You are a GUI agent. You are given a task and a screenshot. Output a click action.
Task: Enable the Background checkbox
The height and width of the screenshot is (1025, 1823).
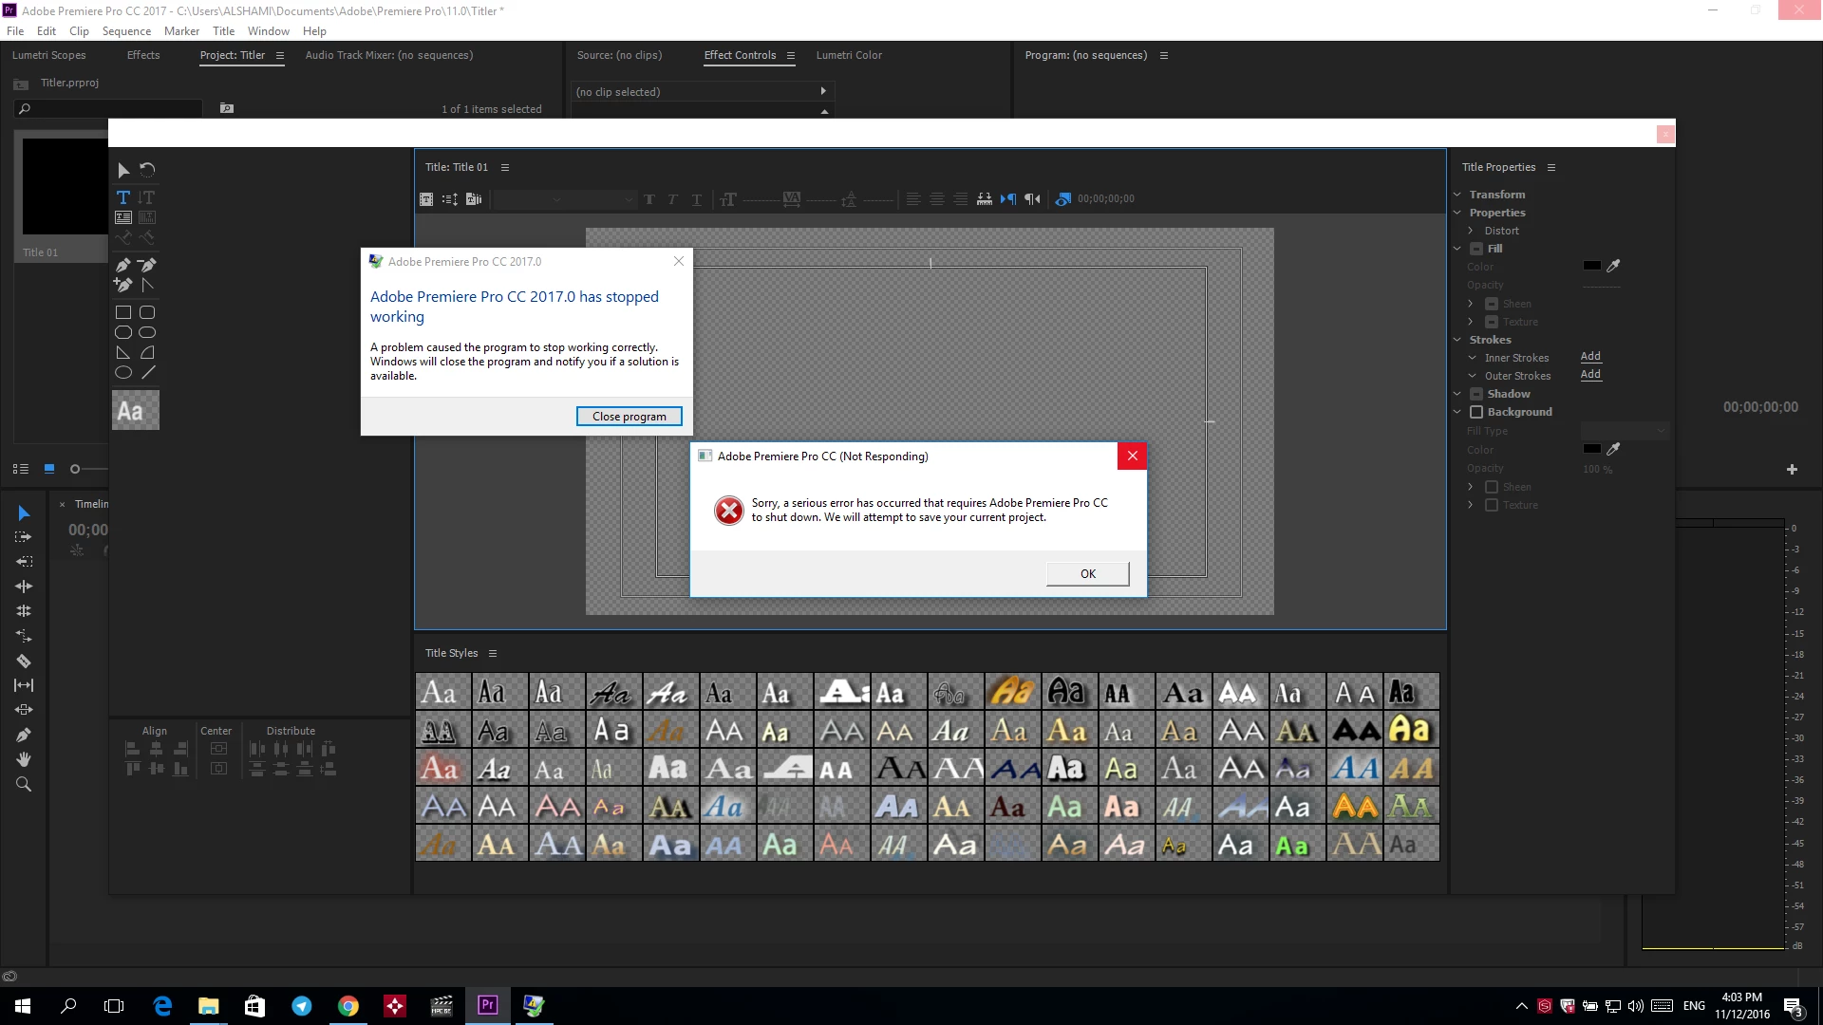[1476, 412]
